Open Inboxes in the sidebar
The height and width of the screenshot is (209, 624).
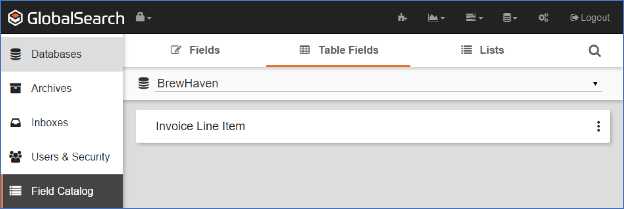pyautogui.click(x=50, y=123)
